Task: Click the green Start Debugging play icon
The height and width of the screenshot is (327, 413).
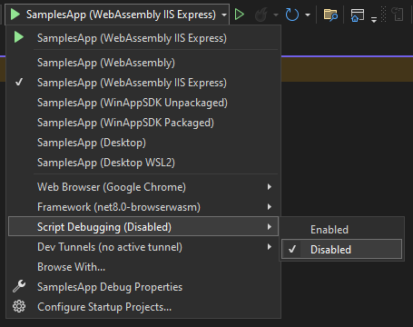Action: [x=15, y=15]
